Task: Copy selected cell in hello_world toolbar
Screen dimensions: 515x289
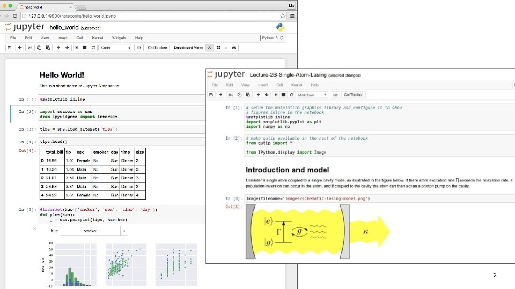Action: (39, 48)
